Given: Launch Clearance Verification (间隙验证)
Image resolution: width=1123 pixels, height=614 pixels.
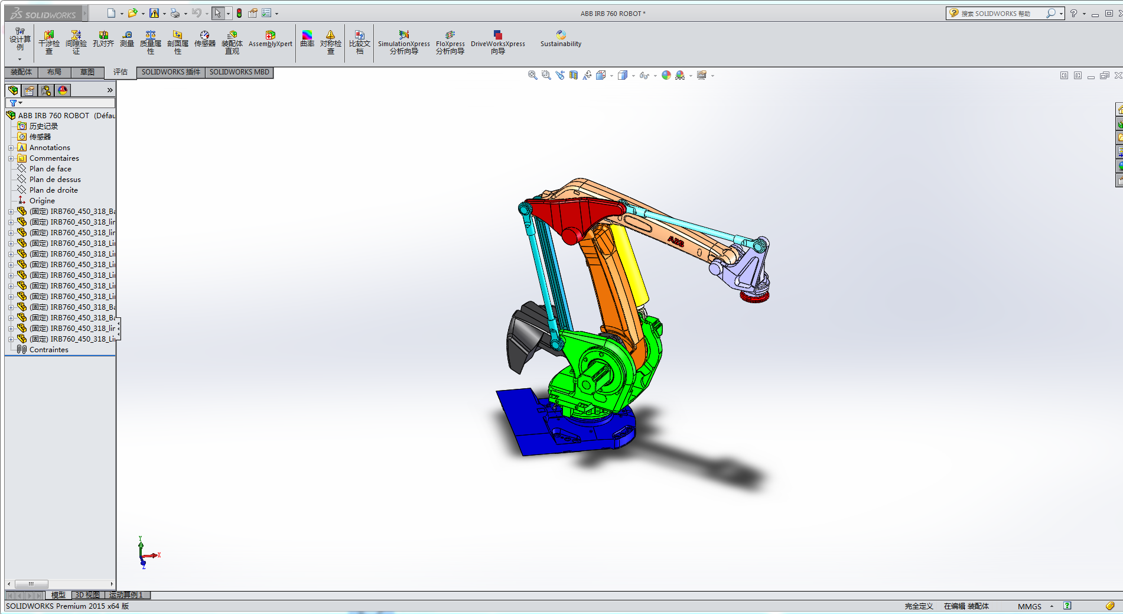Looking at the screenshot, I should pyautogui.click(x=76, y=43).
